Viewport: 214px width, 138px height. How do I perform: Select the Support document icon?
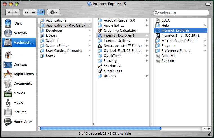(x=158, y=61)
